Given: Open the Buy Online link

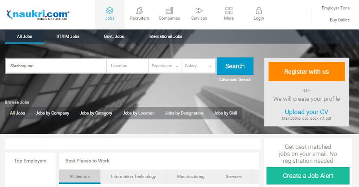Looking at the screenshot, I should pyautogui.click(x=340, y=20).
